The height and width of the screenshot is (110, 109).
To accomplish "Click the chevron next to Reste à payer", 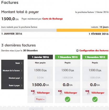I will 21,85.
